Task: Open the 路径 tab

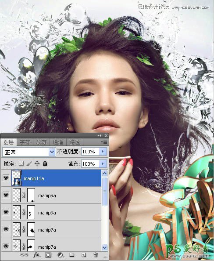Action: tap(75, 142)
